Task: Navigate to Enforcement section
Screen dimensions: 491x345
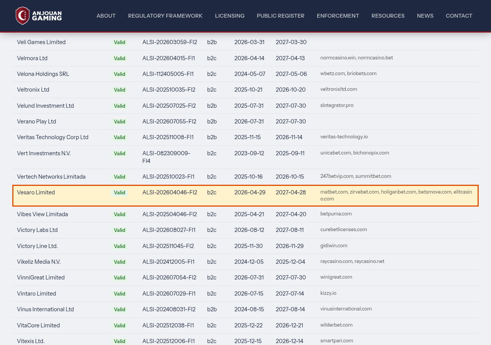Action: pos(338,16)
